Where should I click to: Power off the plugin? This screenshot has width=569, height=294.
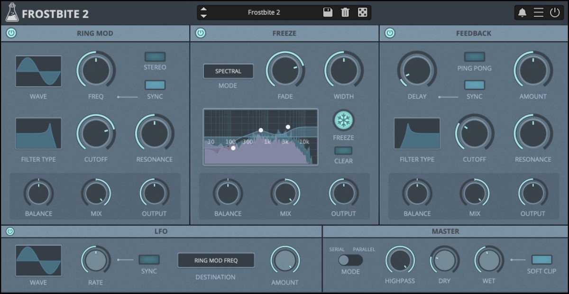pyautogui.click(x=556, y=12)
